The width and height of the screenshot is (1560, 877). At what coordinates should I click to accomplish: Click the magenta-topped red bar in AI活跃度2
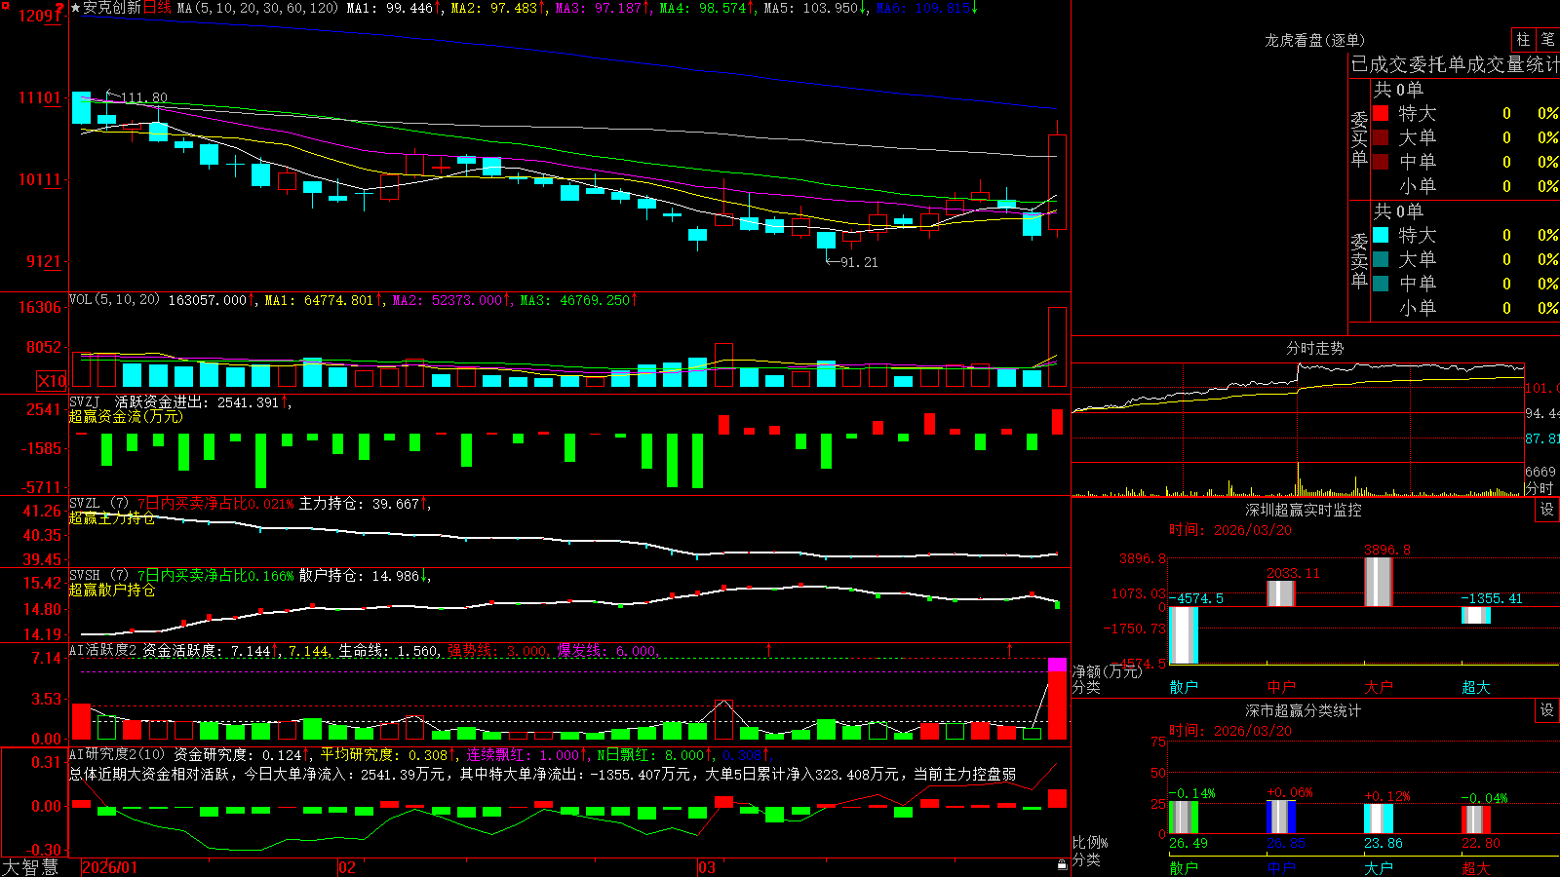(x=1057, y=699)
